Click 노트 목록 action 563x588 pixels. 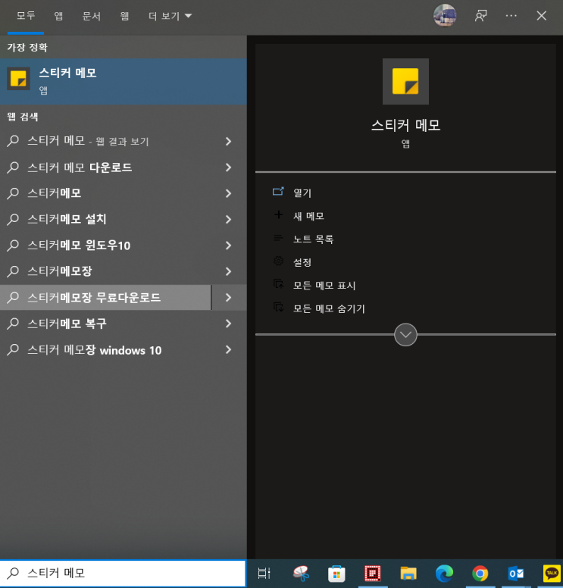pyautogui.click(x=313, y=239)
